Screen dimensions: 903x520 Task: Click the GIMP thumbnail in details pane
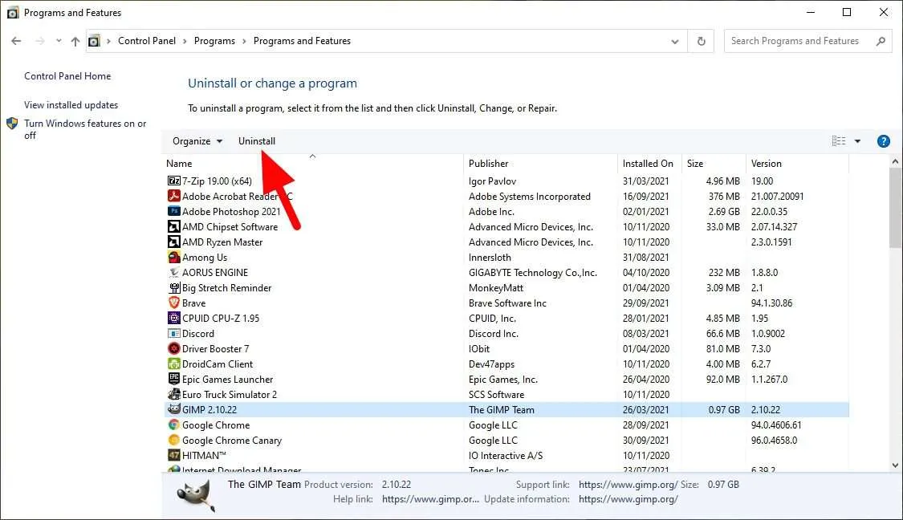coord(196,494)
